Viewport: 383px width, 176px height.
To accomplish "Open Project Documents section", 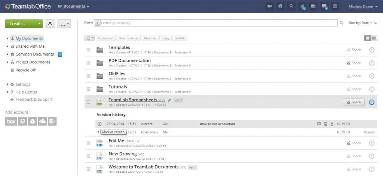I will tap(33, 62).
